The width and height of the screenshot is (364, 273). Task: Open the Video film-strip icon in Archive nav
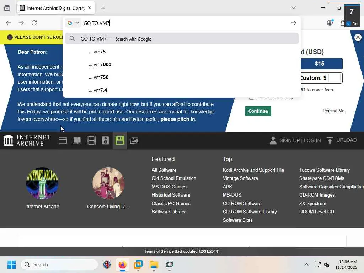pos(91,140)
